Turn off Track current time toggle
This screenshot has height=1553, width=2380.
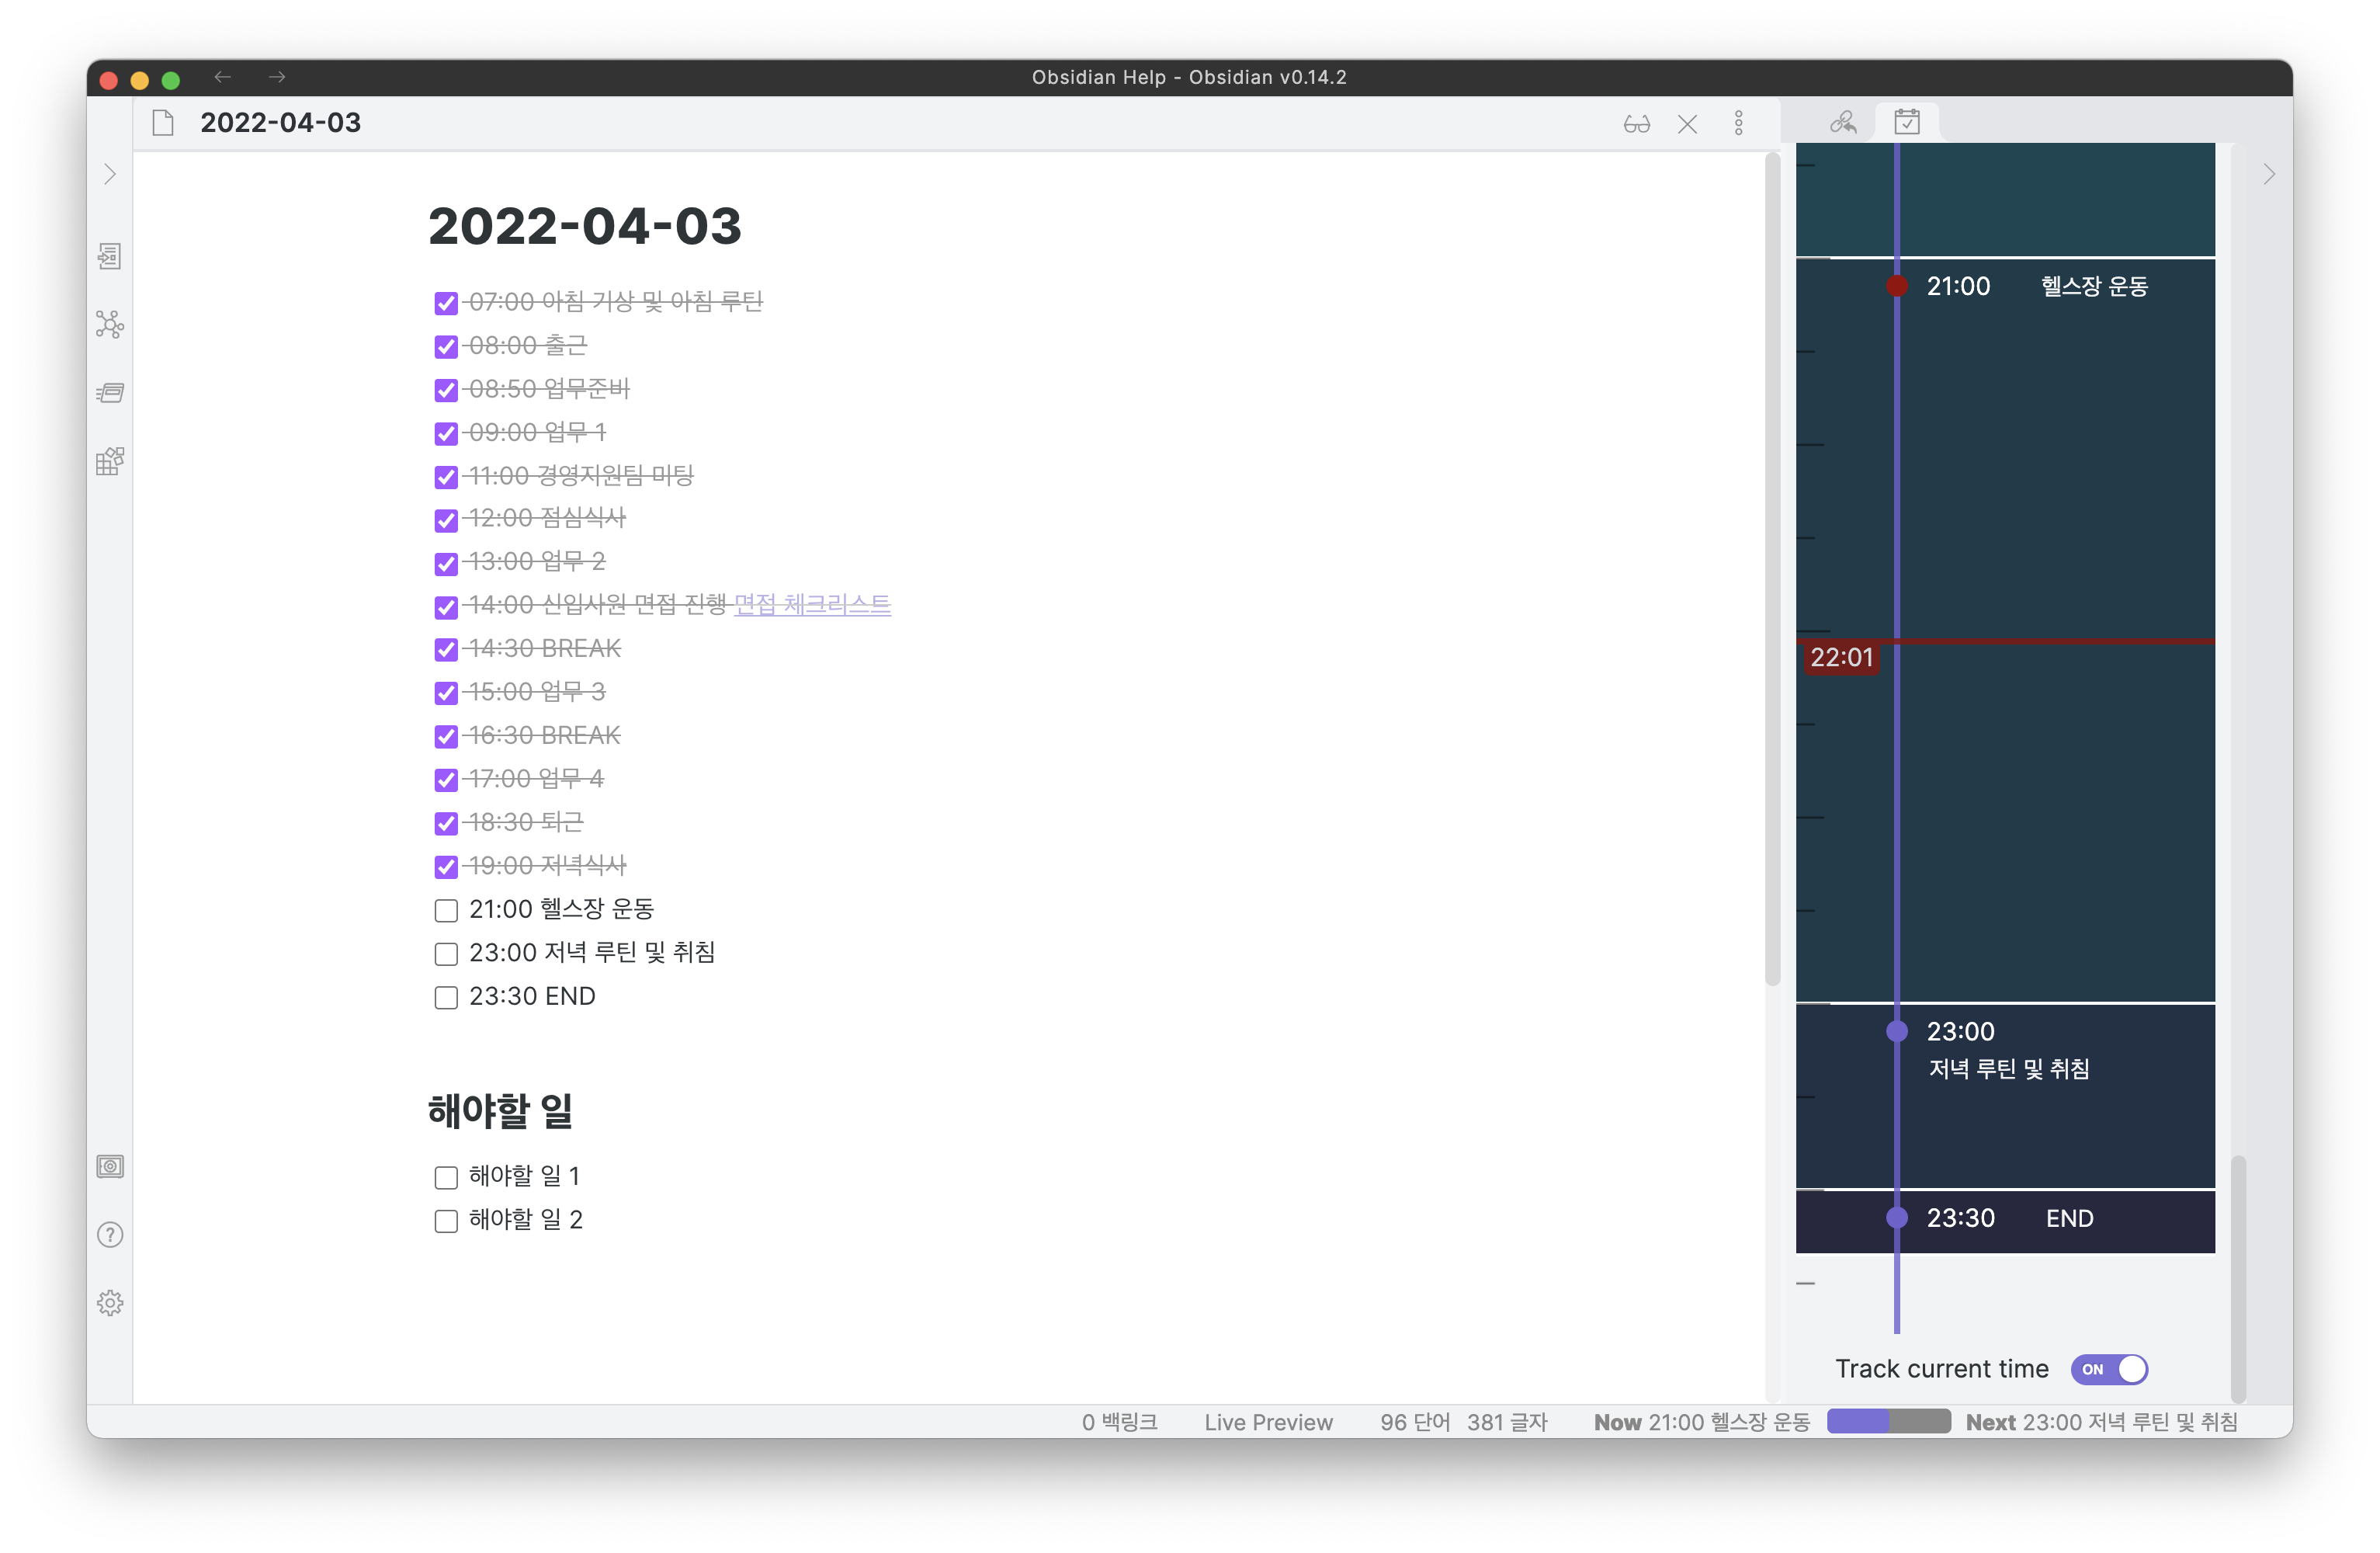coord(2109,1369)
